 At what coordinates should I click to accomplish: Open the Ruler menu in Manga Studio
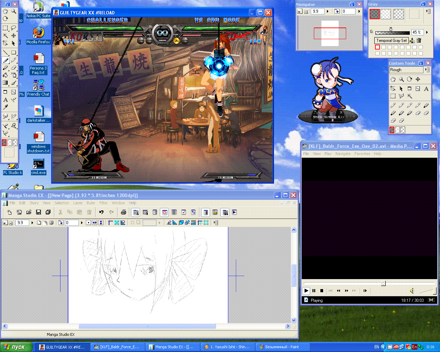[x=91, y=203]
